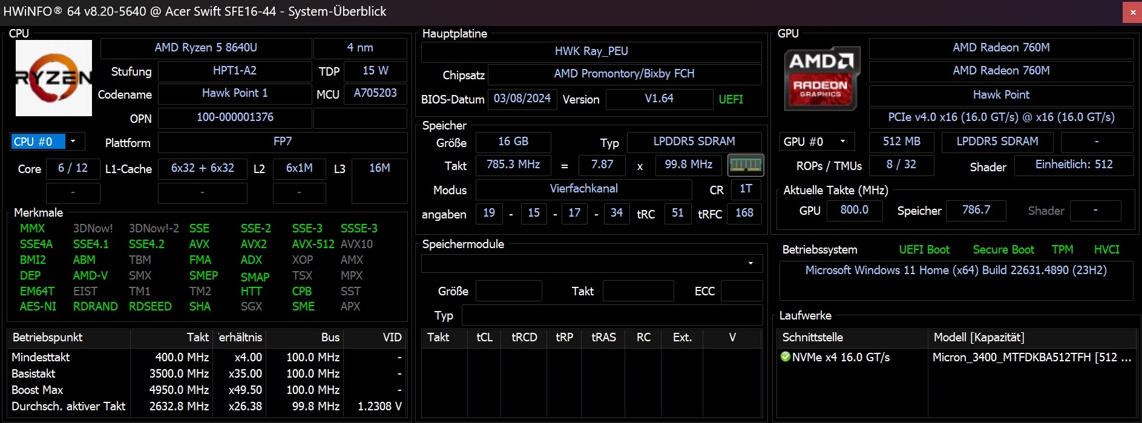Image resolution: width=1142 pixels, height=423 pixels.
Task: Click the Ryzen CPU logo image
Action: click(53, 78)
